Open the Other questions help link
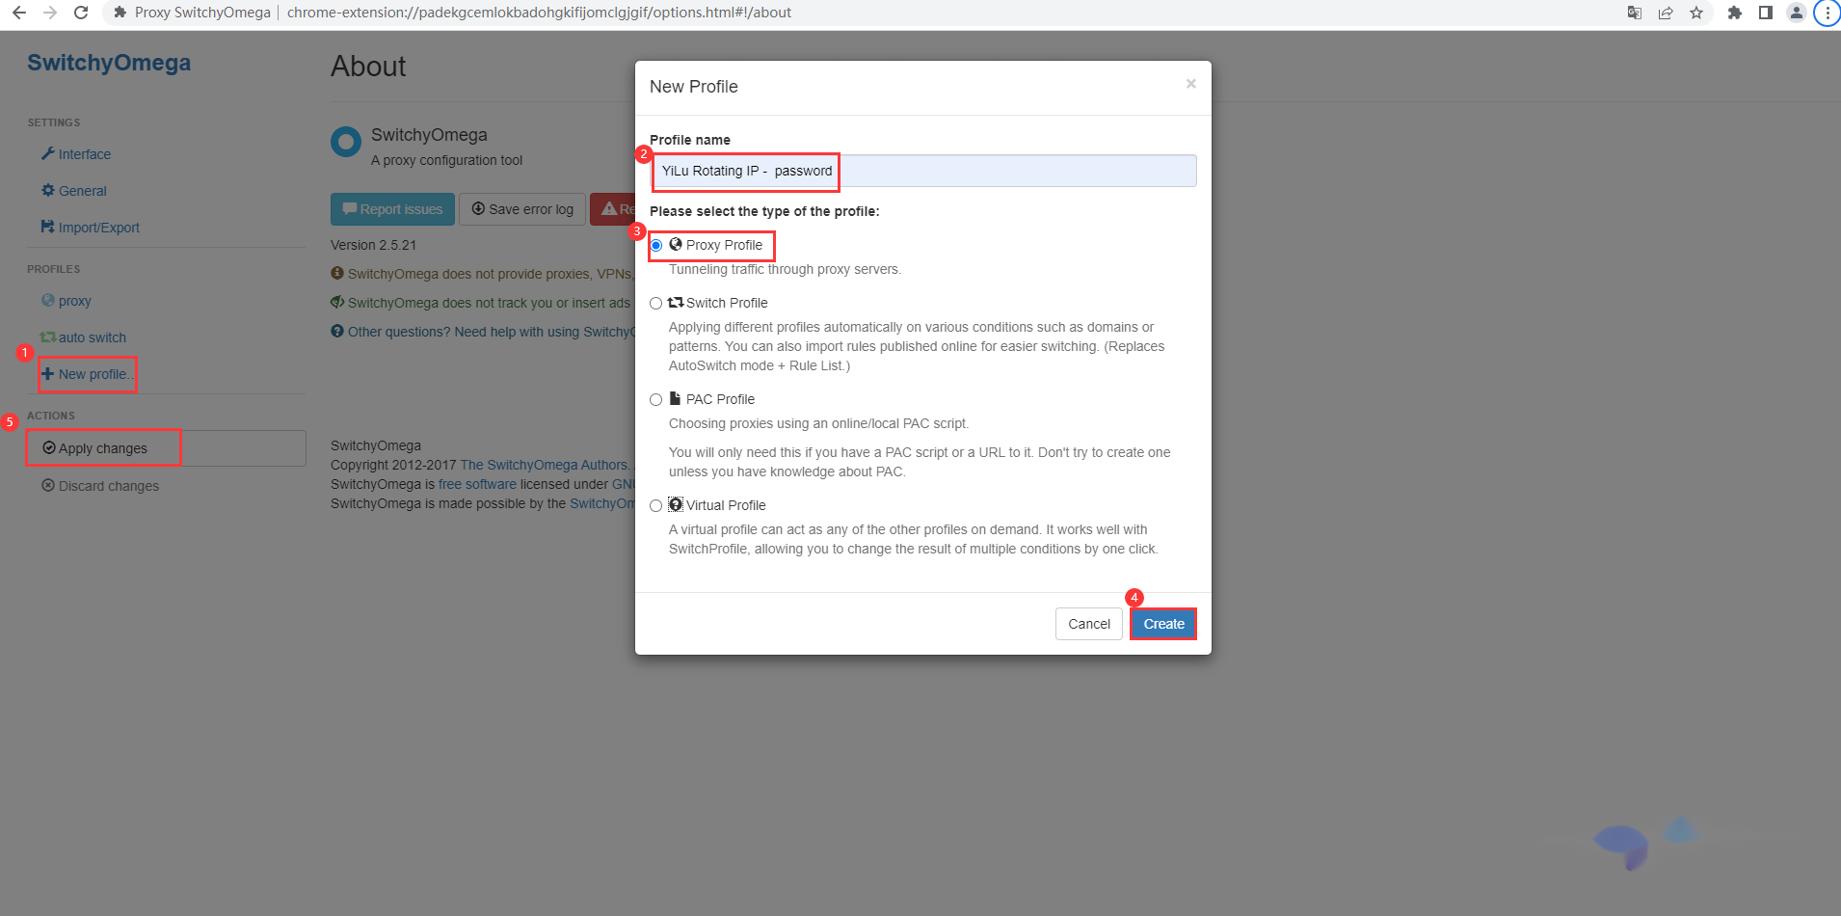The height and width of the screenshot is (916, 1841). (x=483, y=332)
